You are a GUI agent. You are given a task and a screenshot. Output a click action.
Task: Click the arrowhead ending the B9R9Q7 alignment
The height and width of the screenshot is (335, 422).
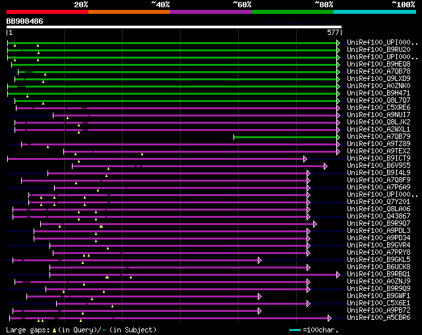tap(315, 224)
